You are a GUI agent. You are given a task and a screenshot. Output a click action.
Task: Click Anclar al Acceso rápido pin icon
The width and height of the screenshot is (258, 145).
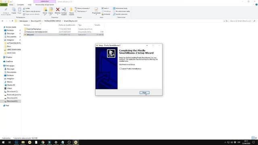pyautogui.click(x=6, y=12)
